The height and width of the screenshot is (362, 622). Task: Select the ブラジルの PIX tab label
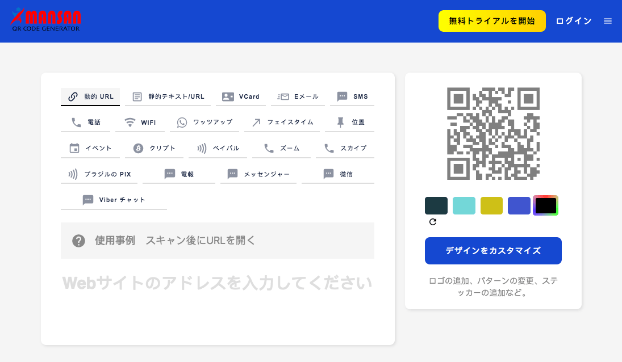click(x=107, y=174)
